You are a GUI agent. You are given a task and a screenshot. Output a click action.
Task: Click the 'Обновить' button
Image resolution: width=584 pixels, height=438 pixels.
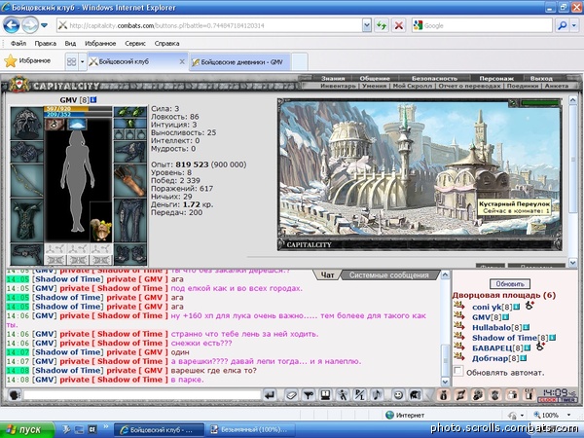[x=510, y=284]
